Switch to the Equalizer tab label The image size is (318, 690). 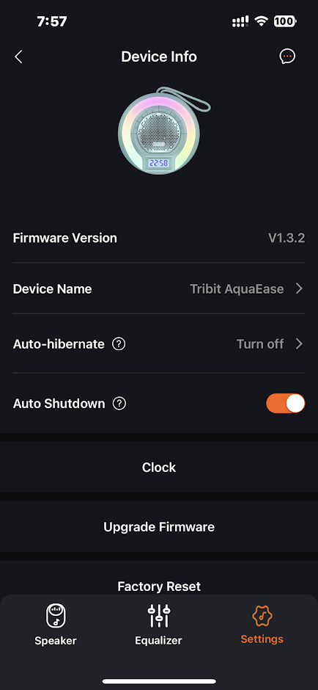coord(158,640)
